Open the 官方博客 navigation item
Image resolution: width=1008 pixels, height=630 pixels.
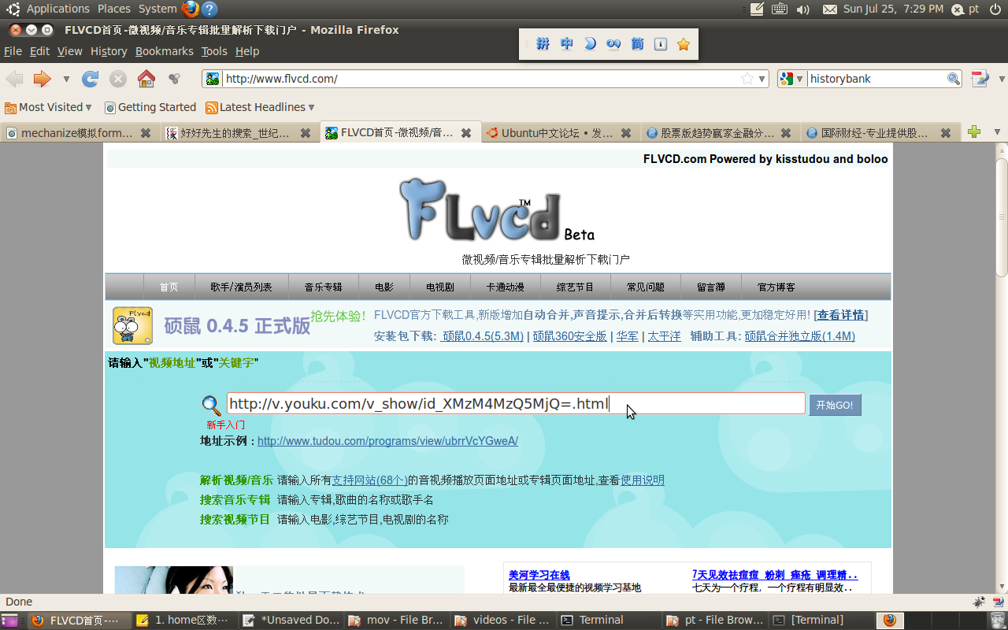point(776,287)
